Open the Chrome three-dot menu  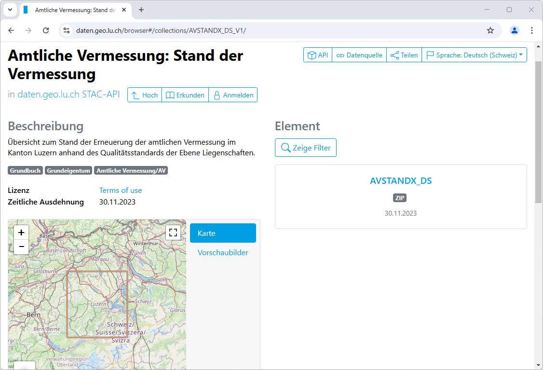[532, 30]
